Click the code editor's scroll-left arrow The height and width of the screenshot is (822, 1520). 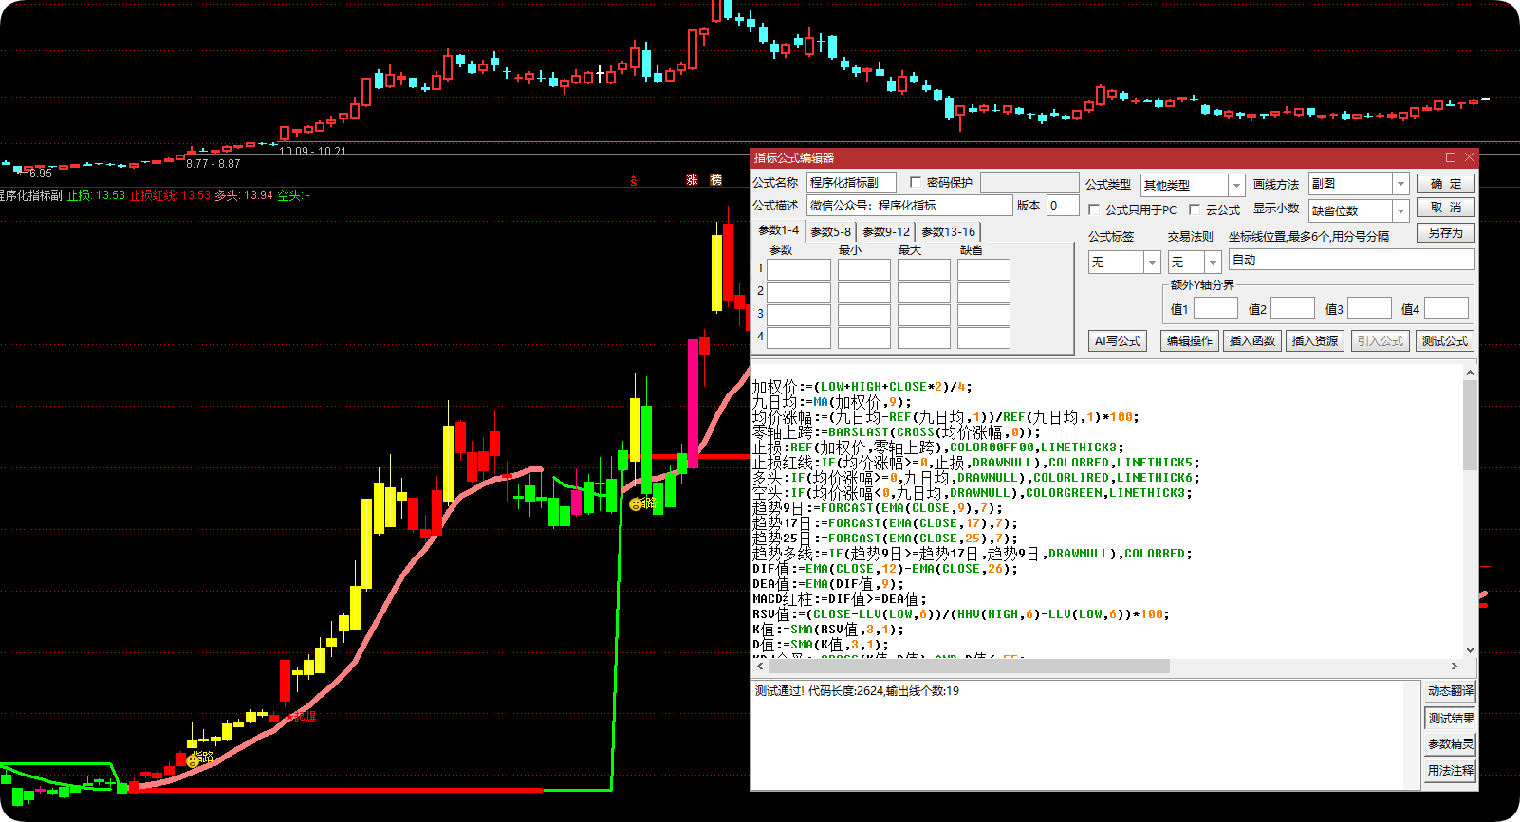coord(760,667)
